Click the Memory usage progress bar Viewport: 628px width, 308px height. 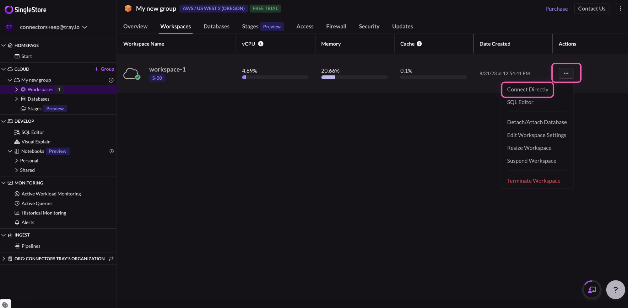(x=354, y=77)
